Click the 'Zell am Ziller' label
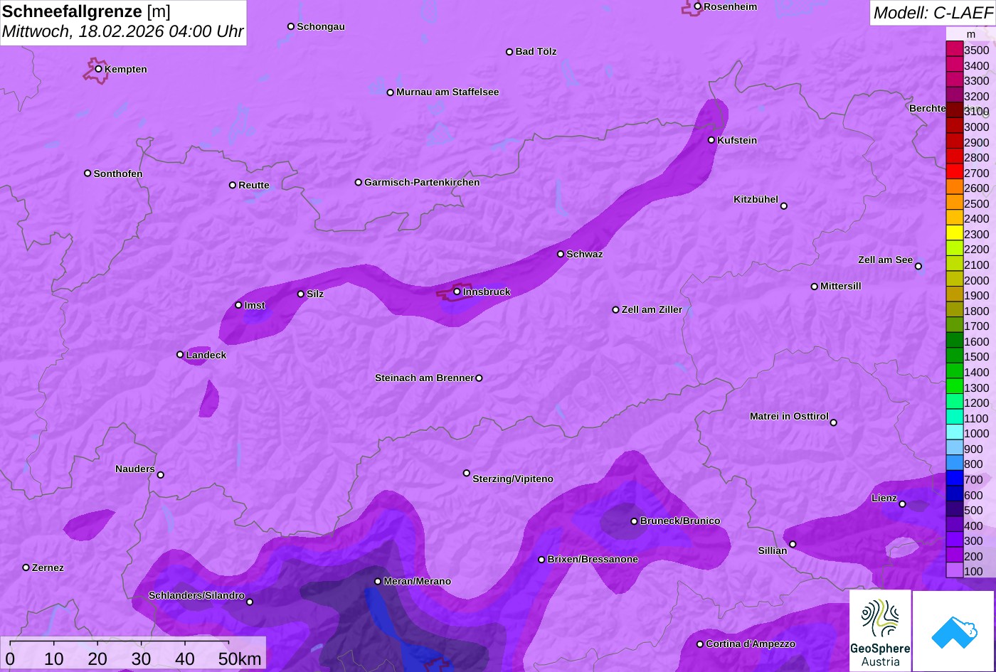The height and width of the screenshot is (672, 996). (652, 310)
